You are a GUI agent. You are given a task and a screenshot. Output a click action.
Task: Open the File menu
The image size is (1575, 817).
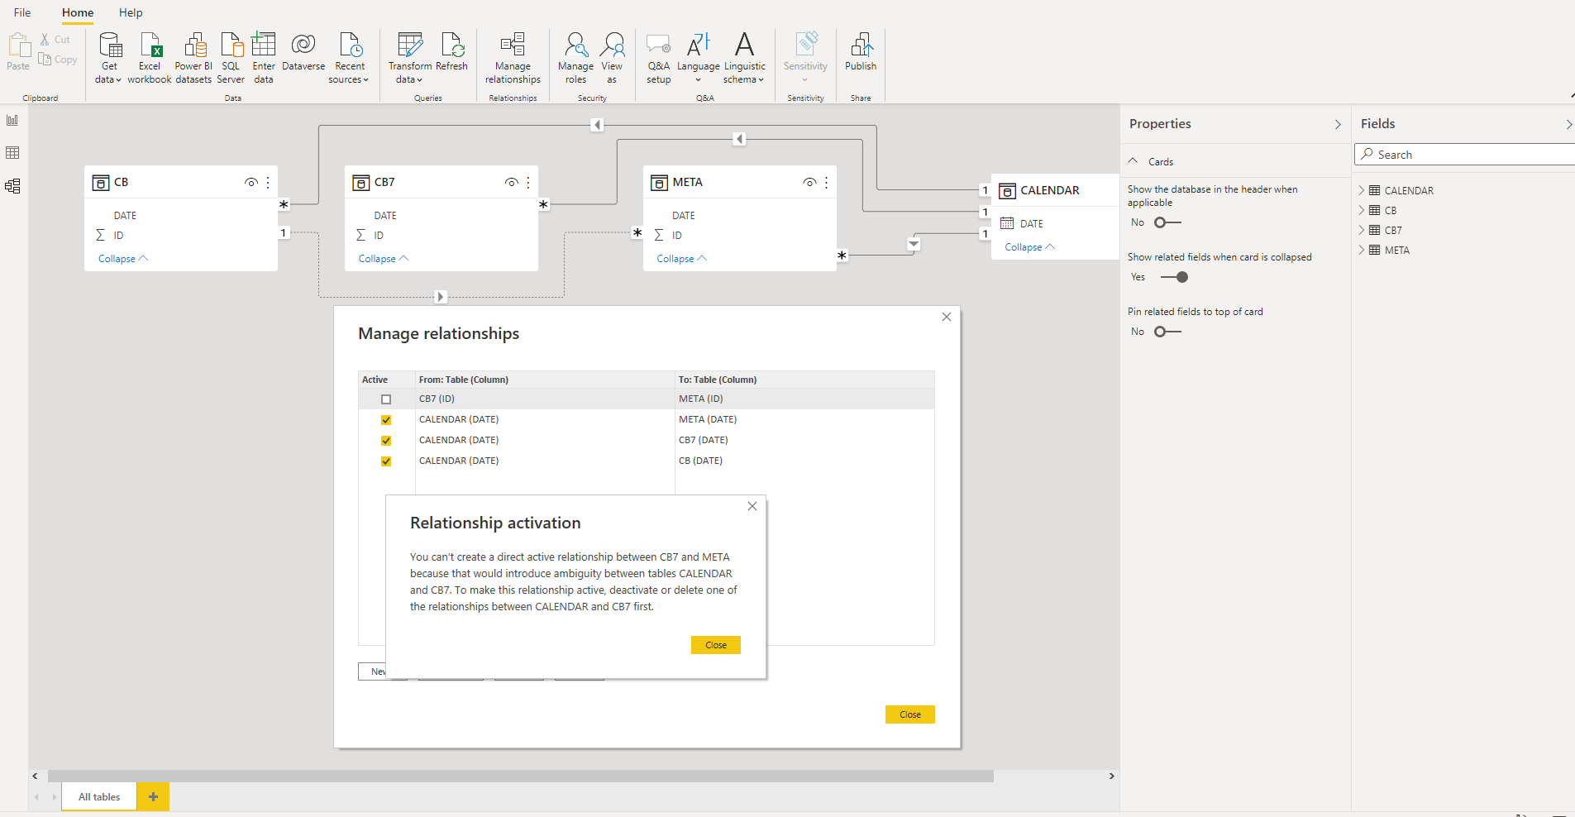(x=22, y=12)
